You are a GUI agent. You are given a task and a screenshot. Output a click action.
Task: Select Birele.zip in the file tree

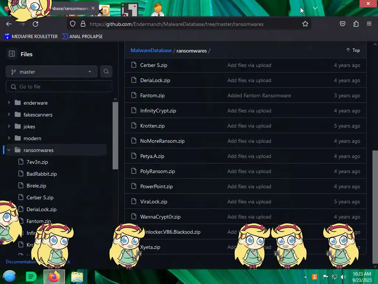point(36,186)
